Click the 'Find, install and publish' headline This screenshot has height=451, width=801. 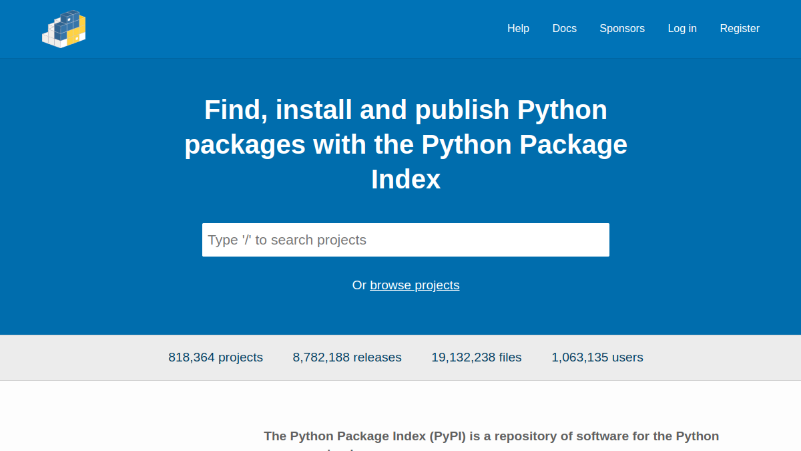pyautogui.click(x=406, y=144)
